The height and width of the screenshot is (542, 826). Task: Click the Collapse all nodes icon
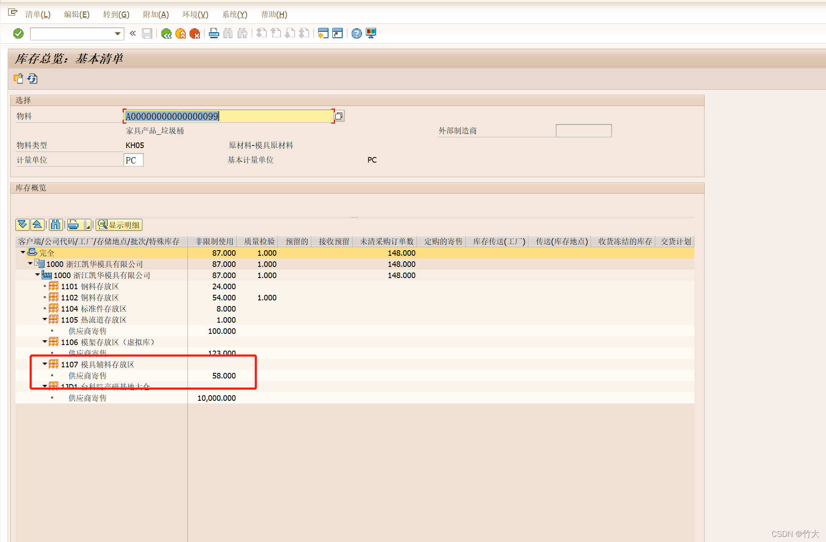tap(37, 224)
